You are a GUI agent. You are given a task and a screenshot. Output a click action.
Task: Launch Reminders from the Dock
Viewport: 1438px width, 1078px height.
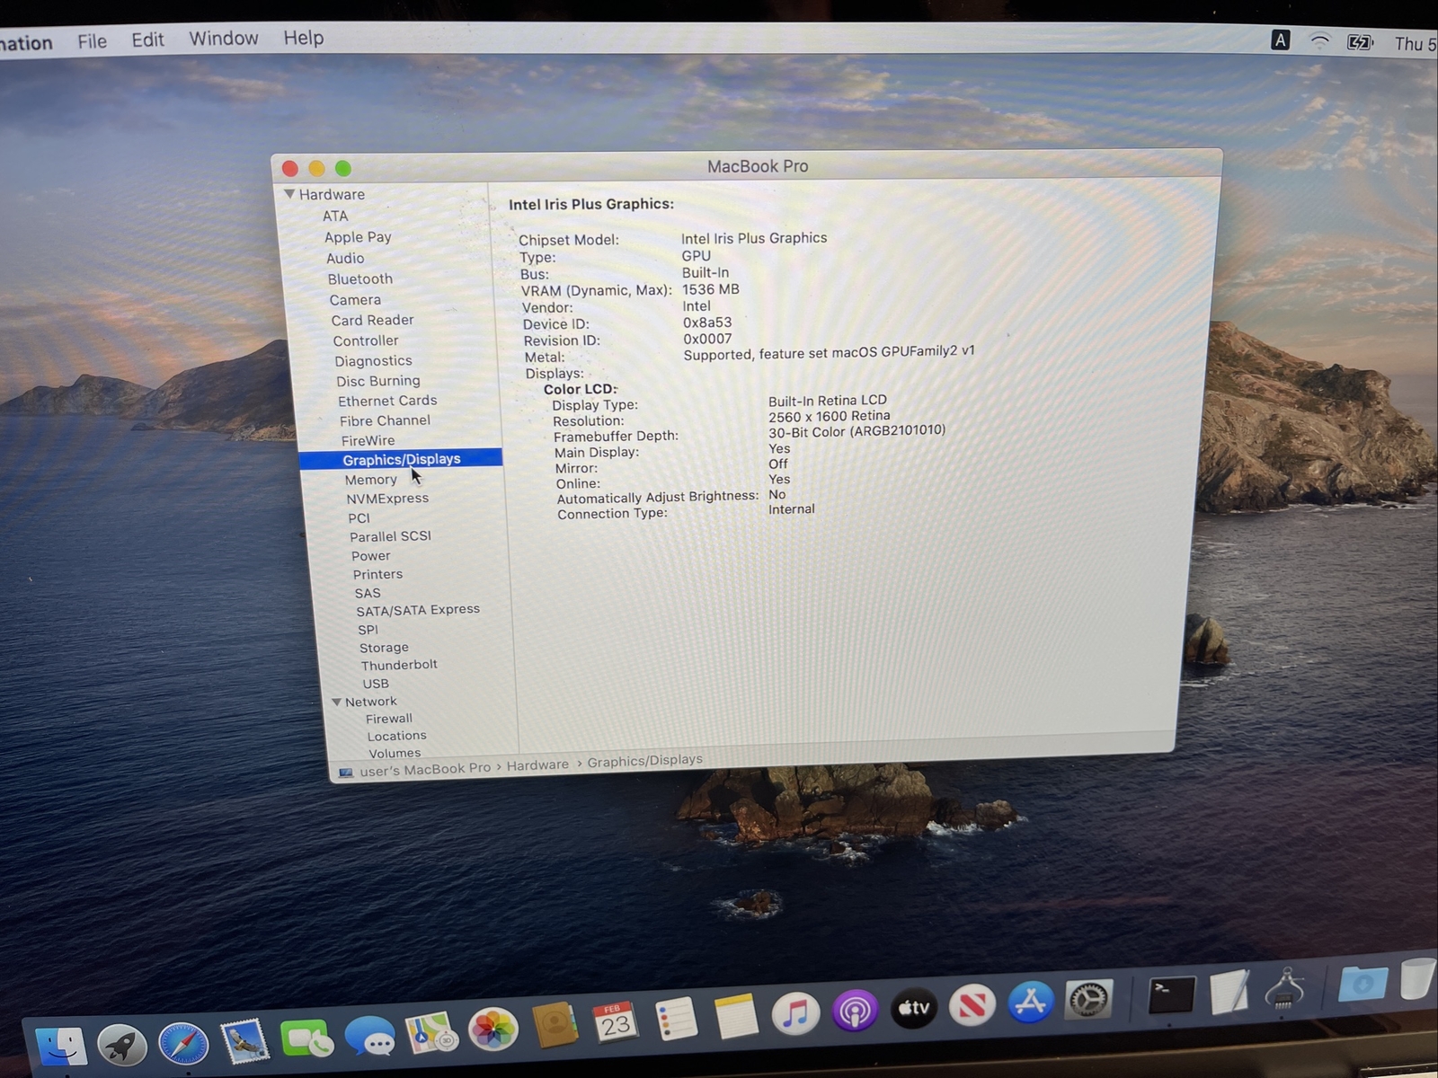[676, 1020]
